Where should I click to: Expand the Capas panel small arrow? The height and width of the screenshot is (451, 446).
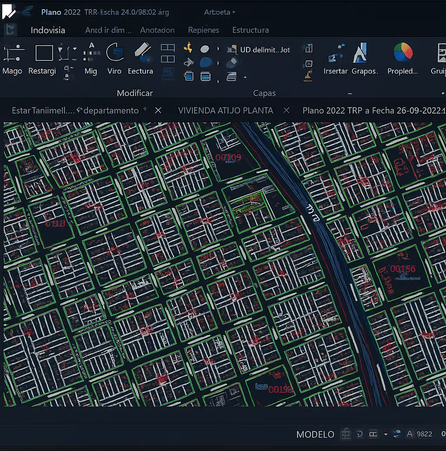tap(245, 77)
